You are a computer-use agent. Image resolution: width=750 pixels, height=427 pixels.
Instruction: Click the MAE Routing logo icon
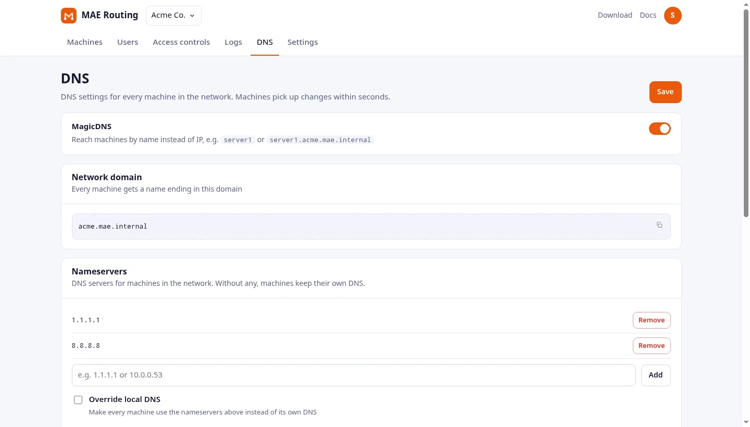click(69, 16)
